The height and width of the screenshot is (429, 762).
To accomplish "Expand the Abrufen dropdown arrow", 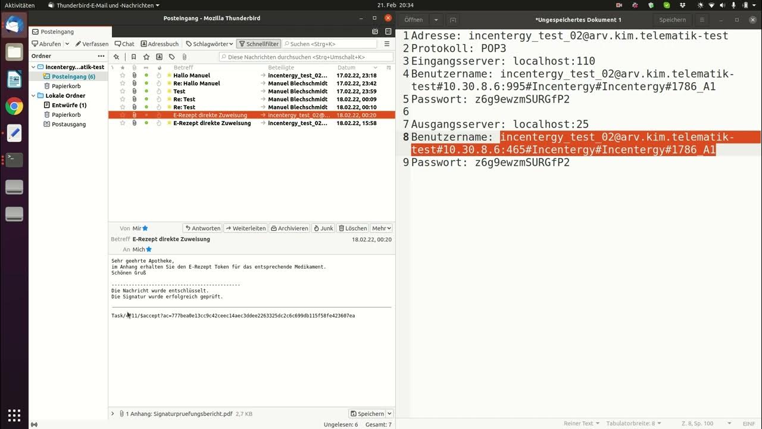I will click(x=67, y=44).
